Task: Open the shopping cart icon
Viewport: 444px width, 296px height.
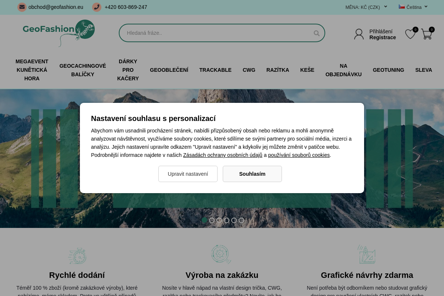Action: tap(427, 34)
